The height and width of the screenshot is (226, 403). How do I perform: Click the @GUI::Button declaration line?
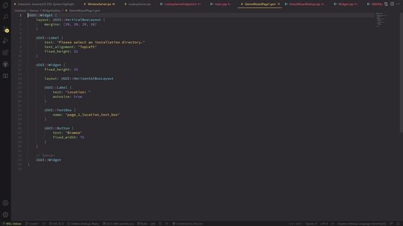point(59,128)
